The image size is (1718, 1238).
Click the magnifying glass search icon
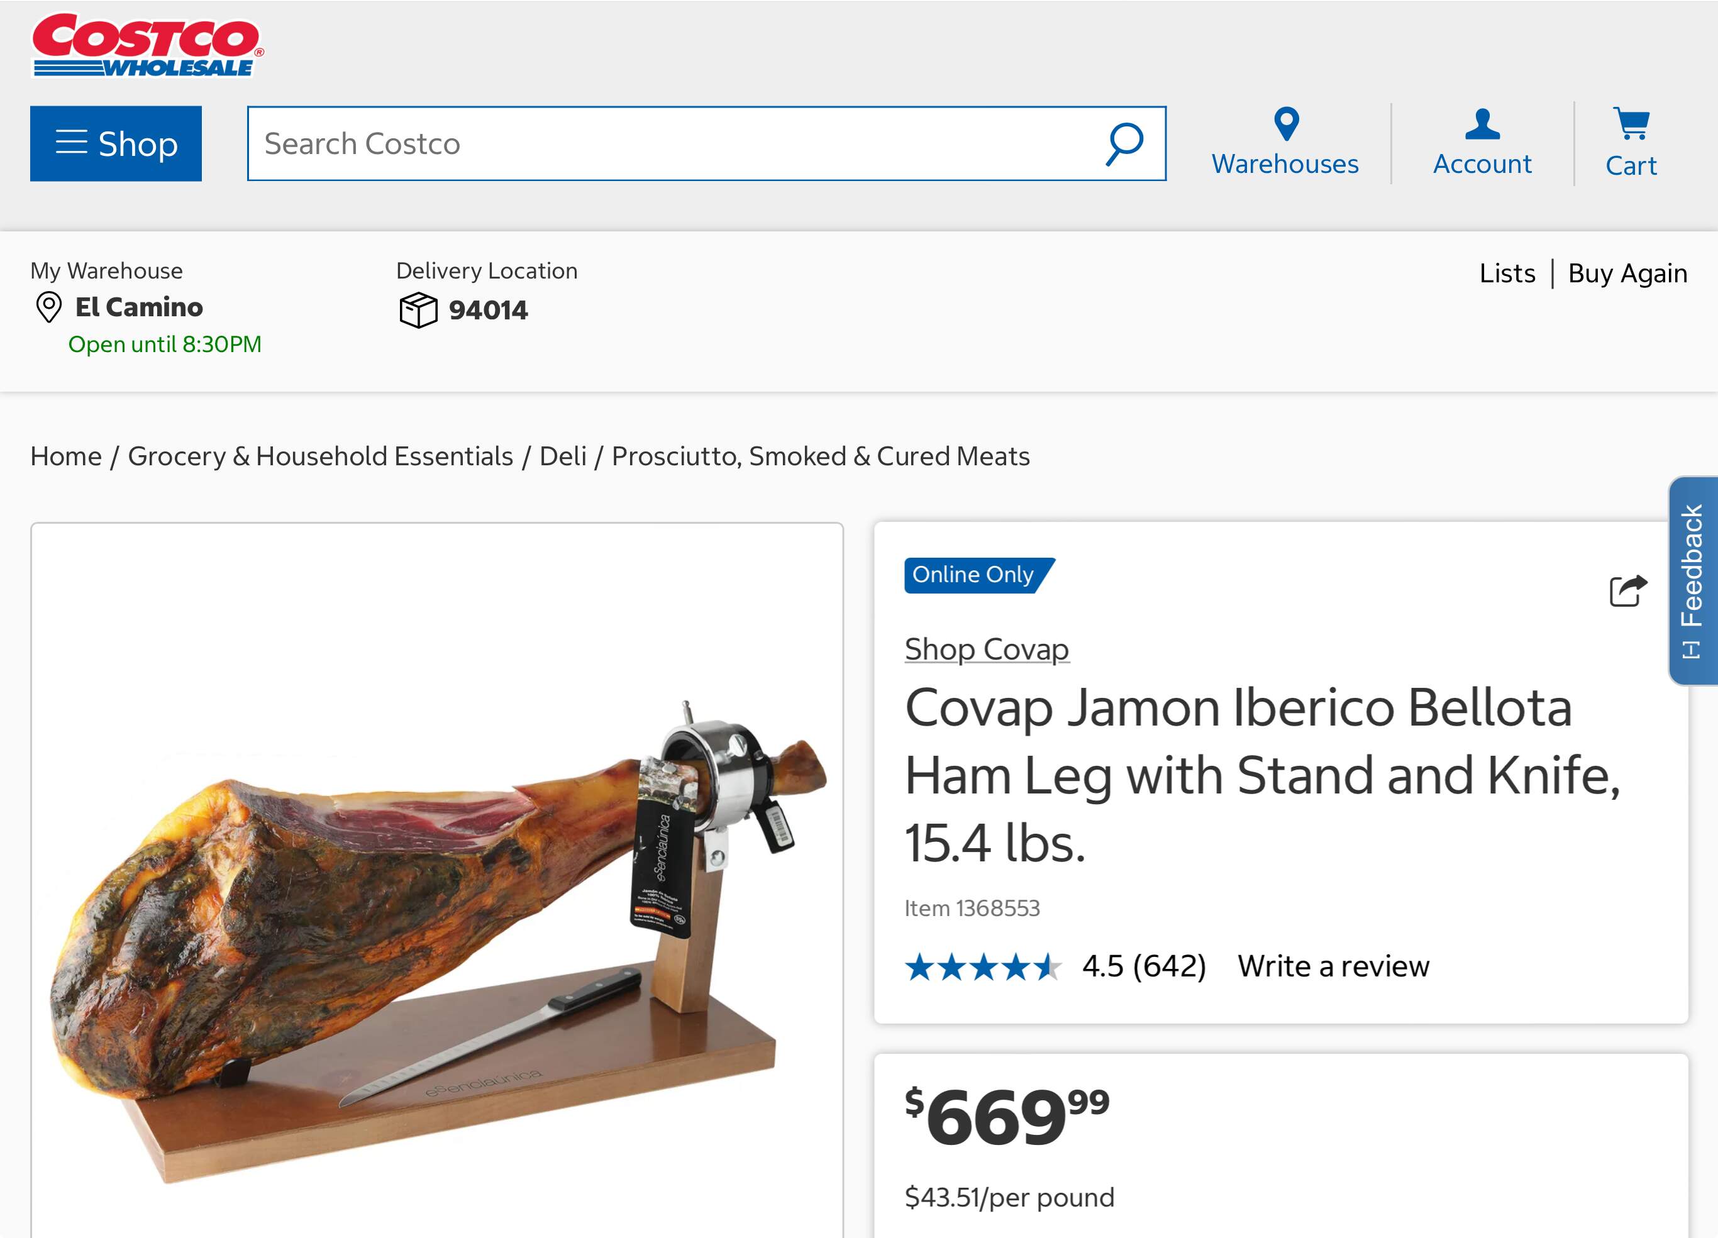pyautogui.click(x=1124, y=144)
